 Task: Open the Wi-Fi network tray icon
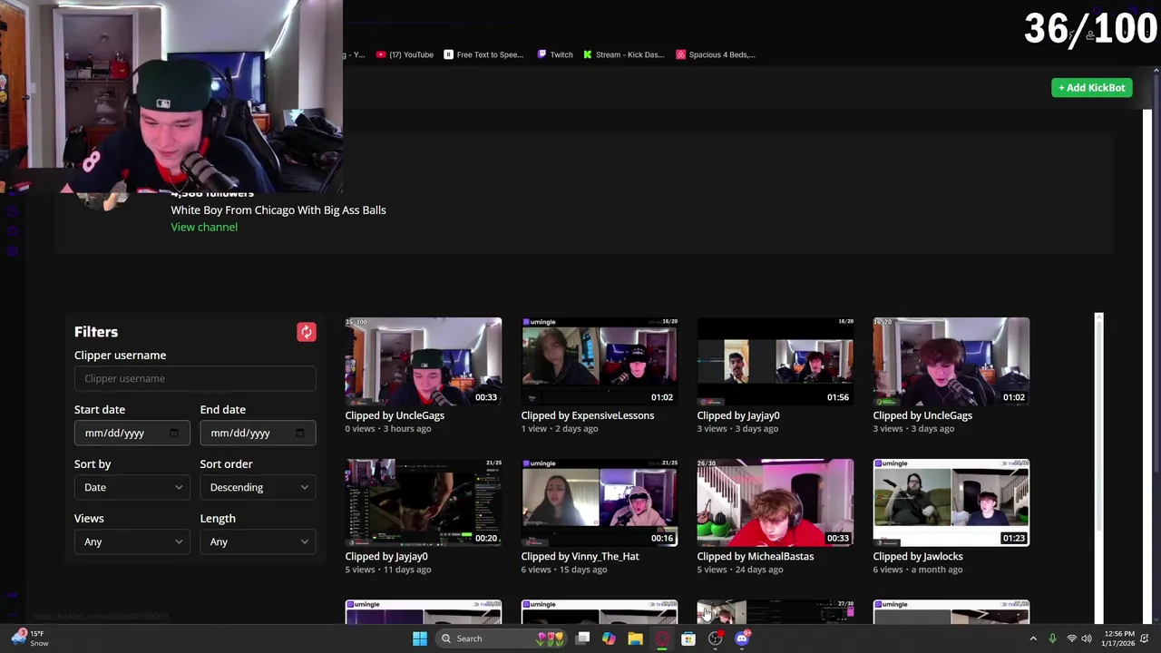coord(1071,638)
